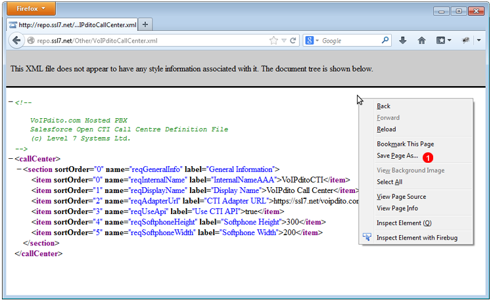The height and width of the screenshot is (302, 493).
Task: Open the orange Firefox menu button
Action: coord(31,9)
